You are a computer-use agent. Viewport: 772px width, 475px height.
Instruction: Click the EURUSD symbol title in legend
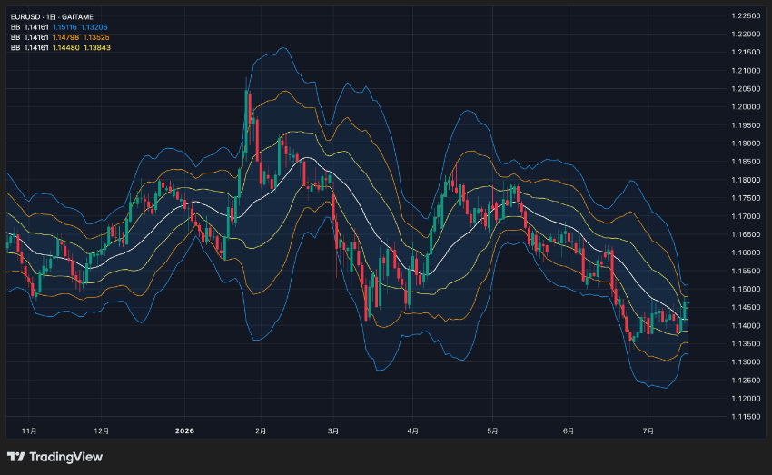[52, 16]
